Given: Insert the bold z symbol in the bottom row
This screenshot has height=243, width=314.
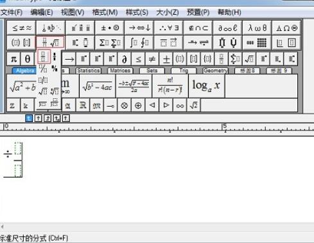Looking at the screenshot, I should [x=12, y=105].
